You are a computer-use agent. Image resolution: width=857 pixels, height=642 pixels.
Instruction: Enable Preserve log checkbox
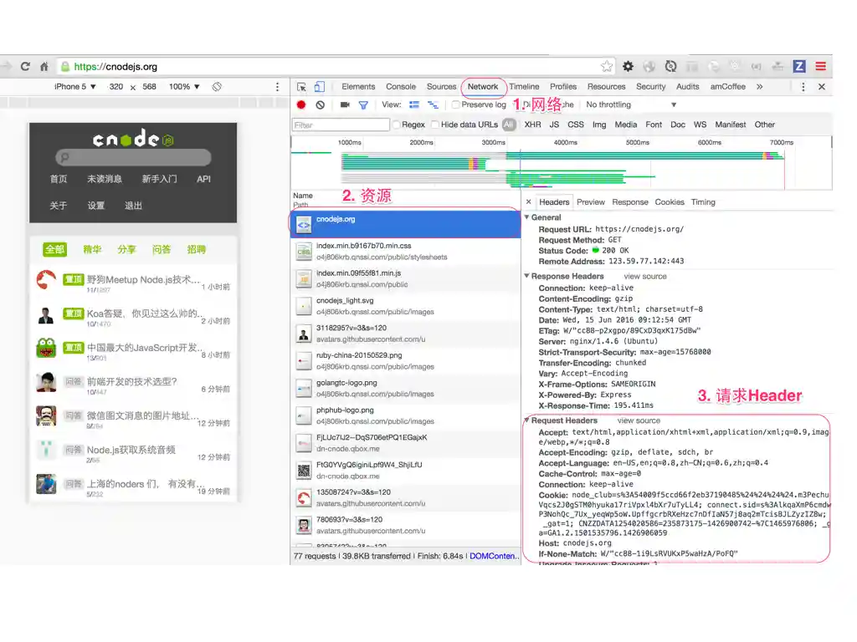pos(455,104)
